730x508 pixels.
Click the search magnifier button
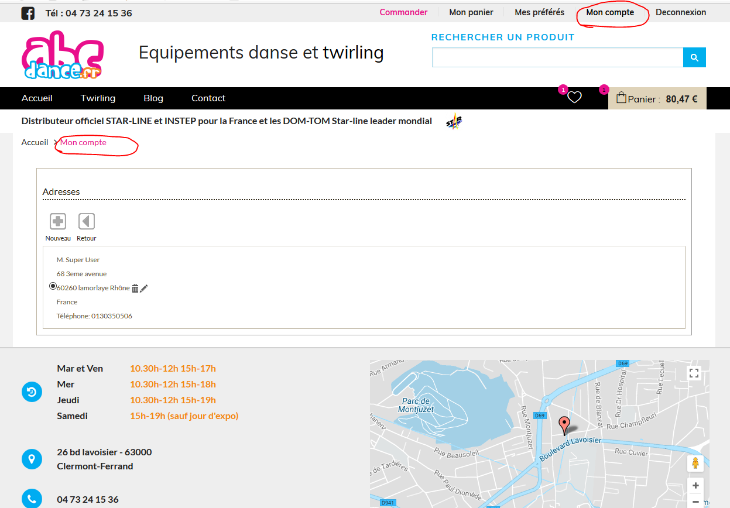click(694, 57)
